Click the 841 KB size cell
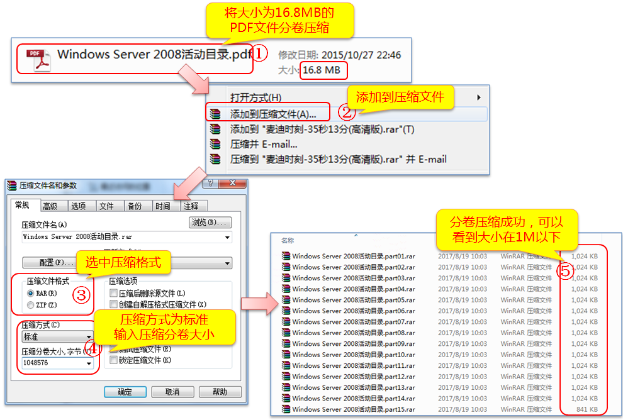Image resolution: width=623 pixels, height=420 pixels. (x=587, y=409)
